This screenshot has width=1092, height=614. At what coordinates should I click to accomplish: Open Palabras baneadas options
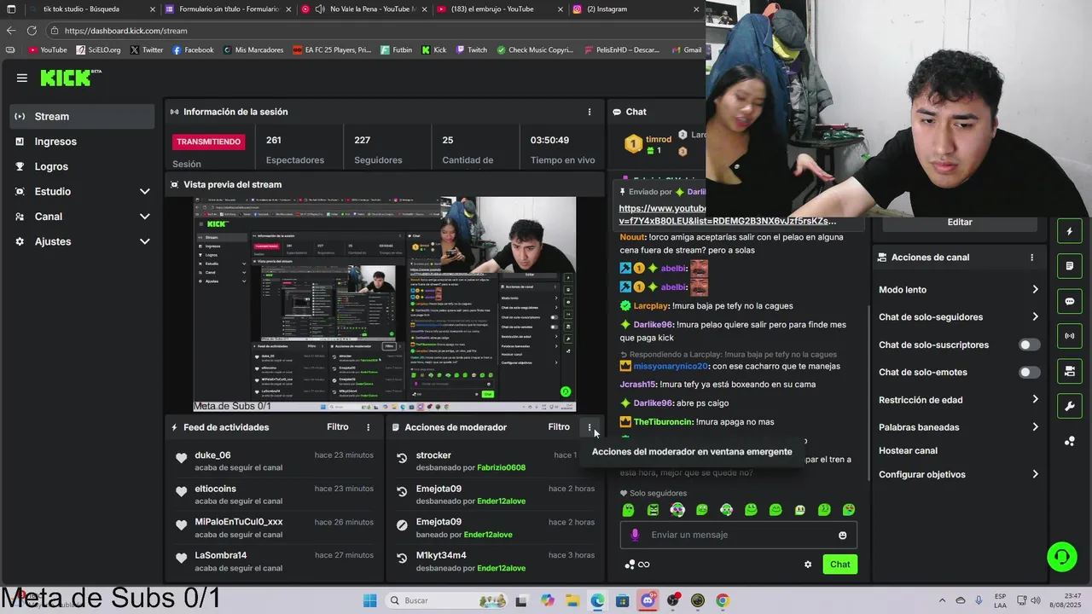[959, 427]
